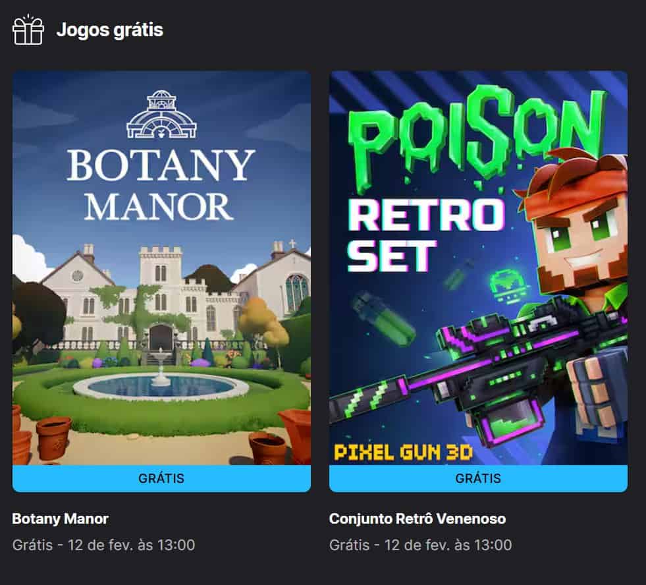Open the Botany Manor title link
This screenshot has height=585, width=646.
coord(60,518)
